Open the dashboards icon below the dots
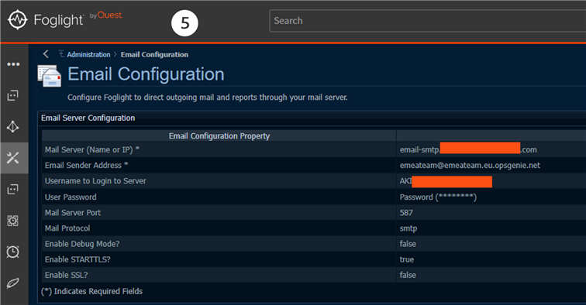The image size is (586, 305). tap(13, 95)
